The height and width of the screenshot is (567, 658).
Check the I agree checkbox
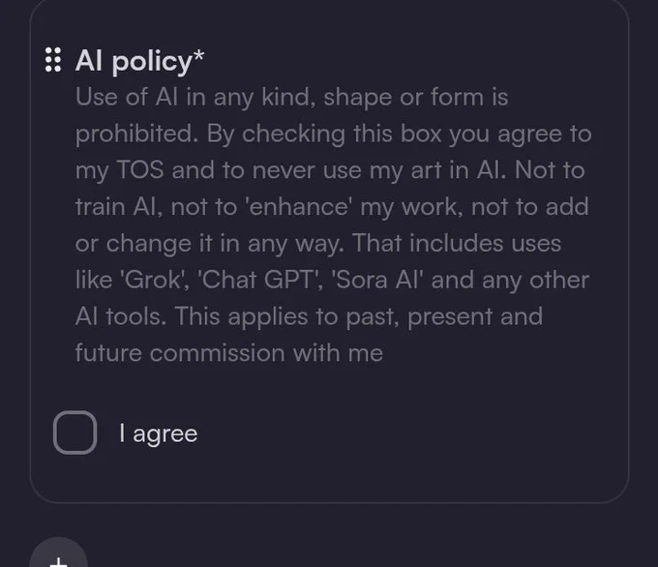[75, 433]
